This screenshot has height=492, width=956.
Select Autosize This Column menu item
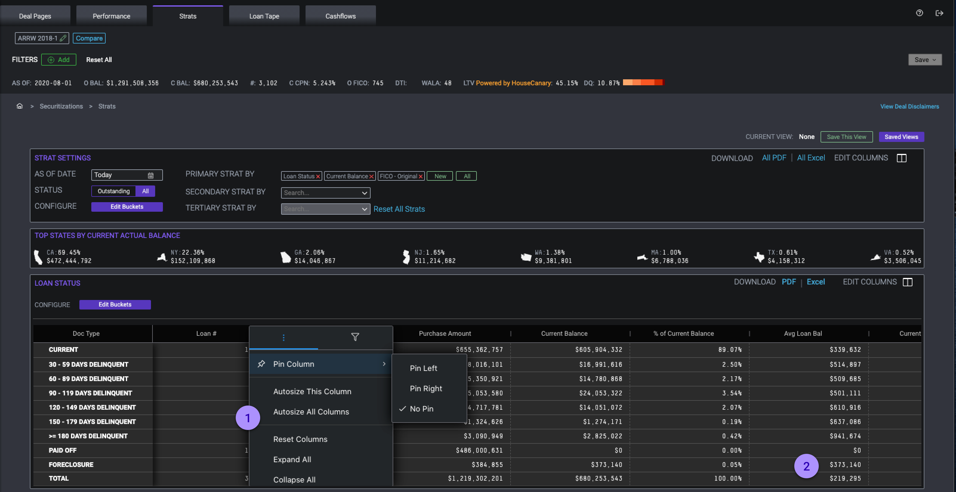(312, 391)
